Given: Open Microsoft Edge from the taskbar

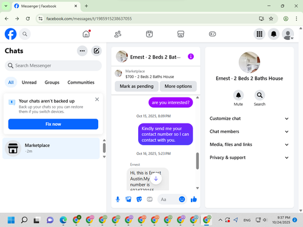Looking at the screenshot, I should point(63,220).
